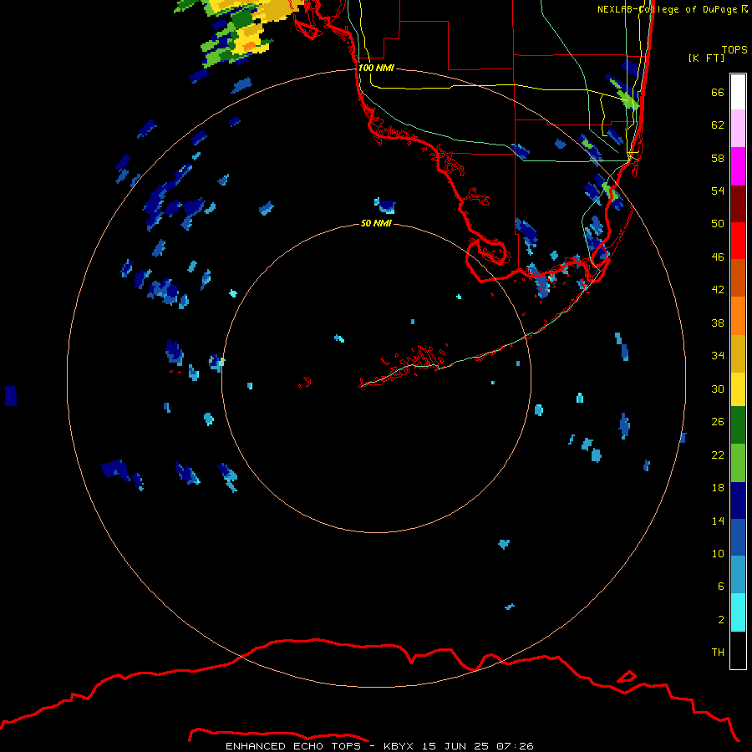Image resolution: width=752 pixels, height=752 pixels.
Task: Click the "15 JUN 25" date text
Action: point(455,746)
